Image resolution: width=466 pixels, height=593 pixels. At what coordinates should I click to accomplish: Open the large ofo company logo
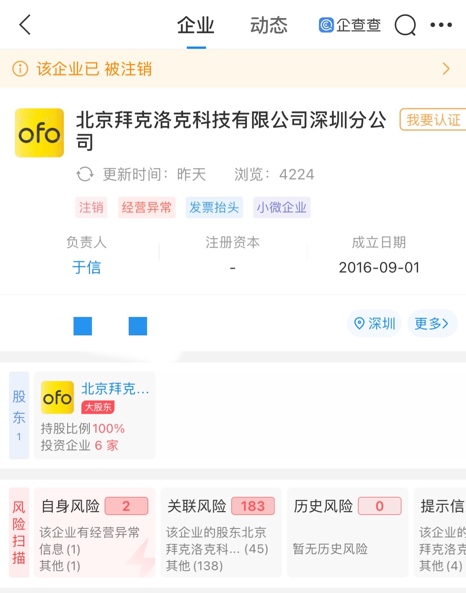point(39,133)
